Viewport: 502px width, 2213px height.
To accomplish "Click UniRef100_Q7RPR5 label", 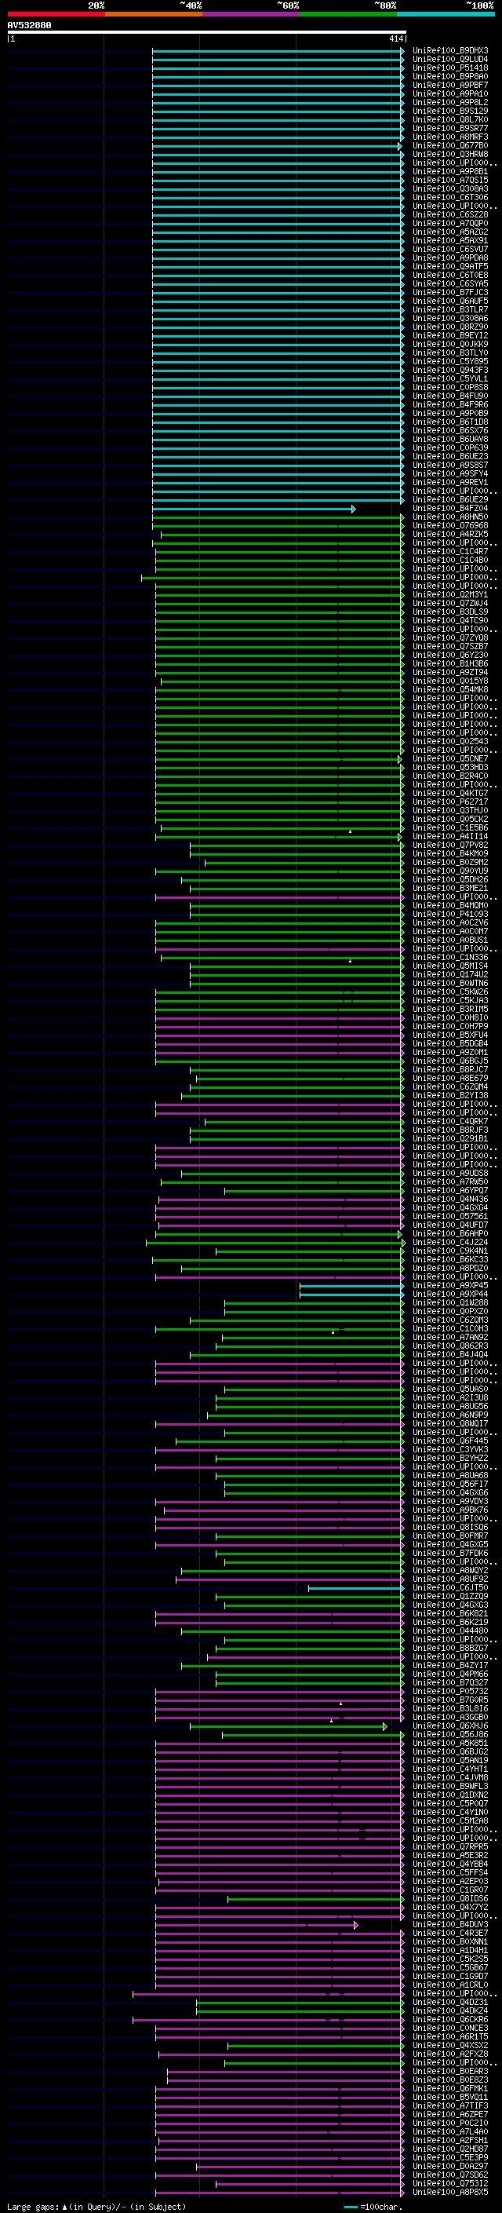I will 450,1846.
